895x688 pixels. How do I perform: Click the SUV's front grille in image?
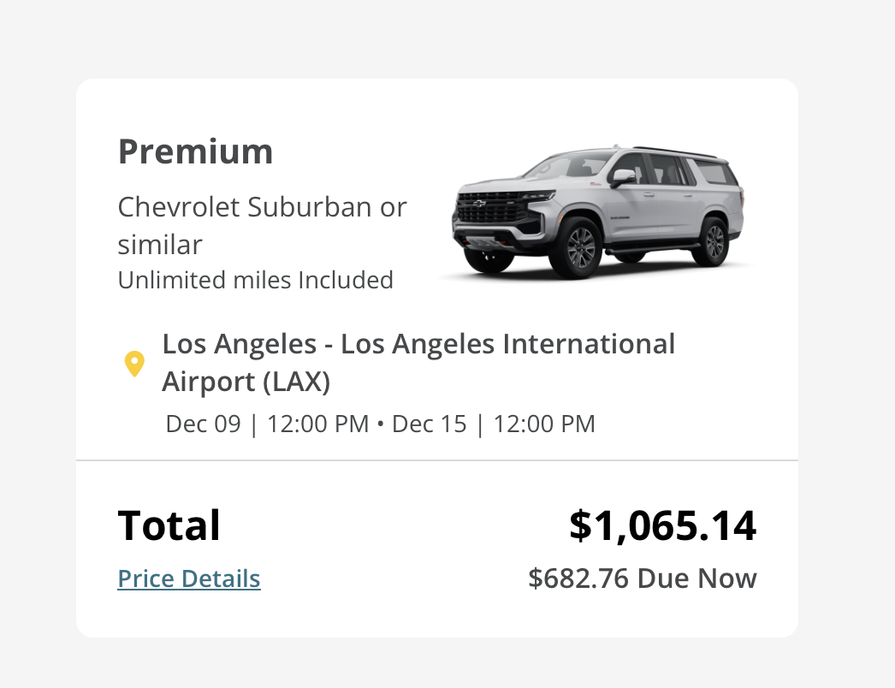tap(488, 211)
